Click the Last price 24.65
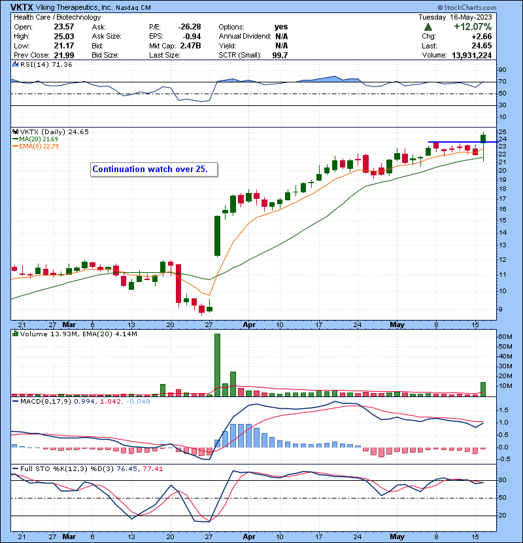The height and width of the screenshot is (543, 523). pos(482,46)
